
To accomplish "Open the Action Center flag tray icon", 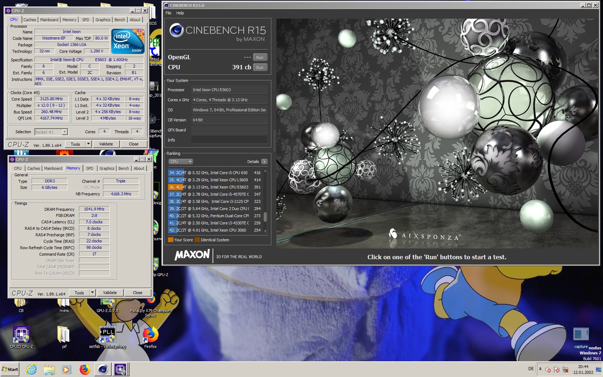I will [557, 369].
